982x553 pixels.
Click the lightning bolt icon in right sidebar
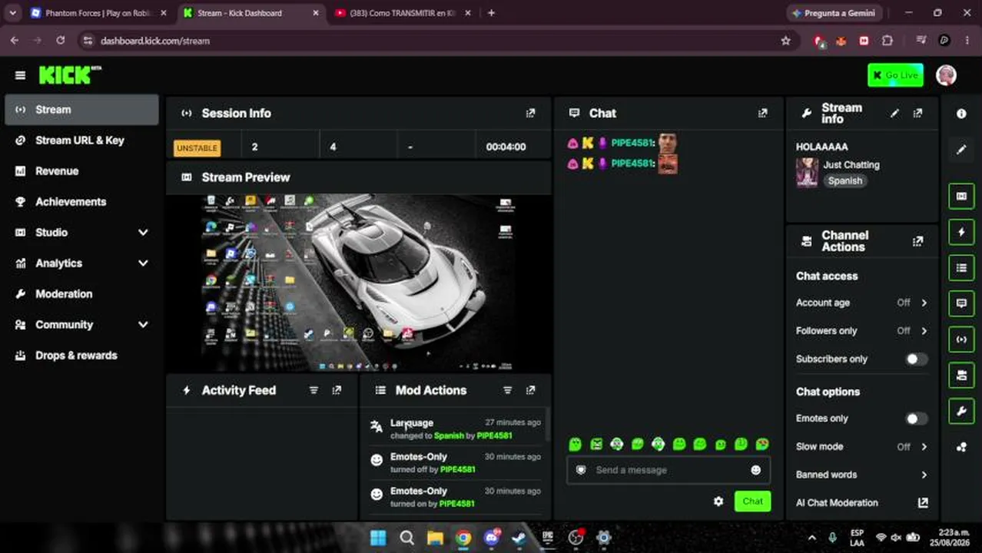pyautogui.click(x=961, y=232)
